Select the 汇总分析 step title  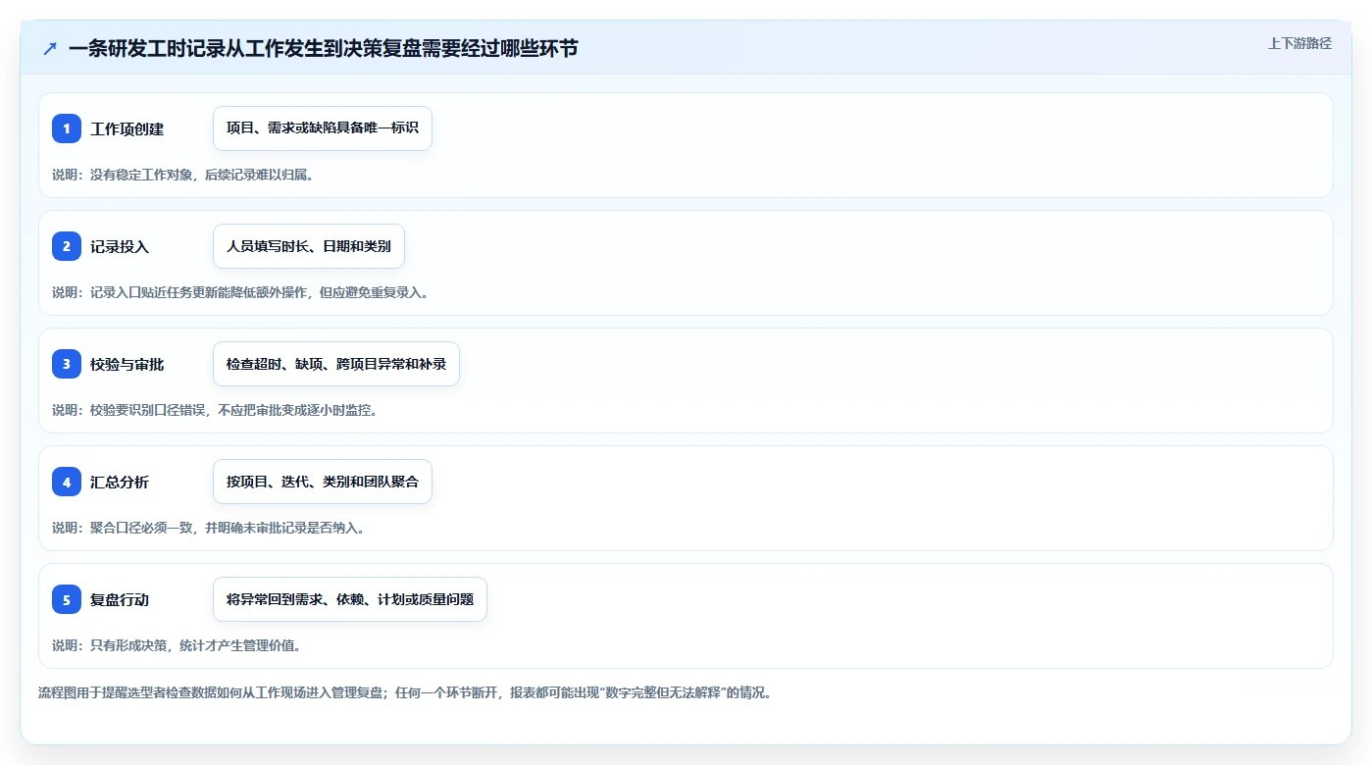[120, 483]
